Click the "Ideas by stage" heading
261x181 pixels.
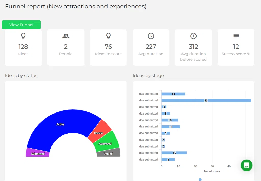(x=148, y=76)
